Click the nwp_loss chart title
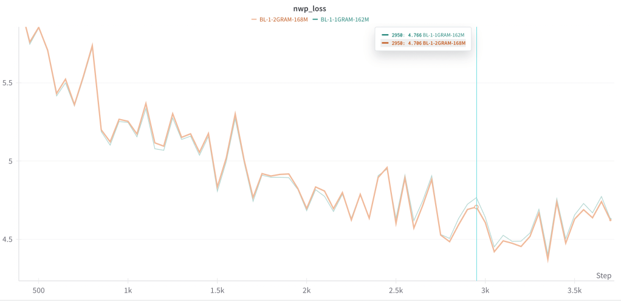 click(310, 9)
